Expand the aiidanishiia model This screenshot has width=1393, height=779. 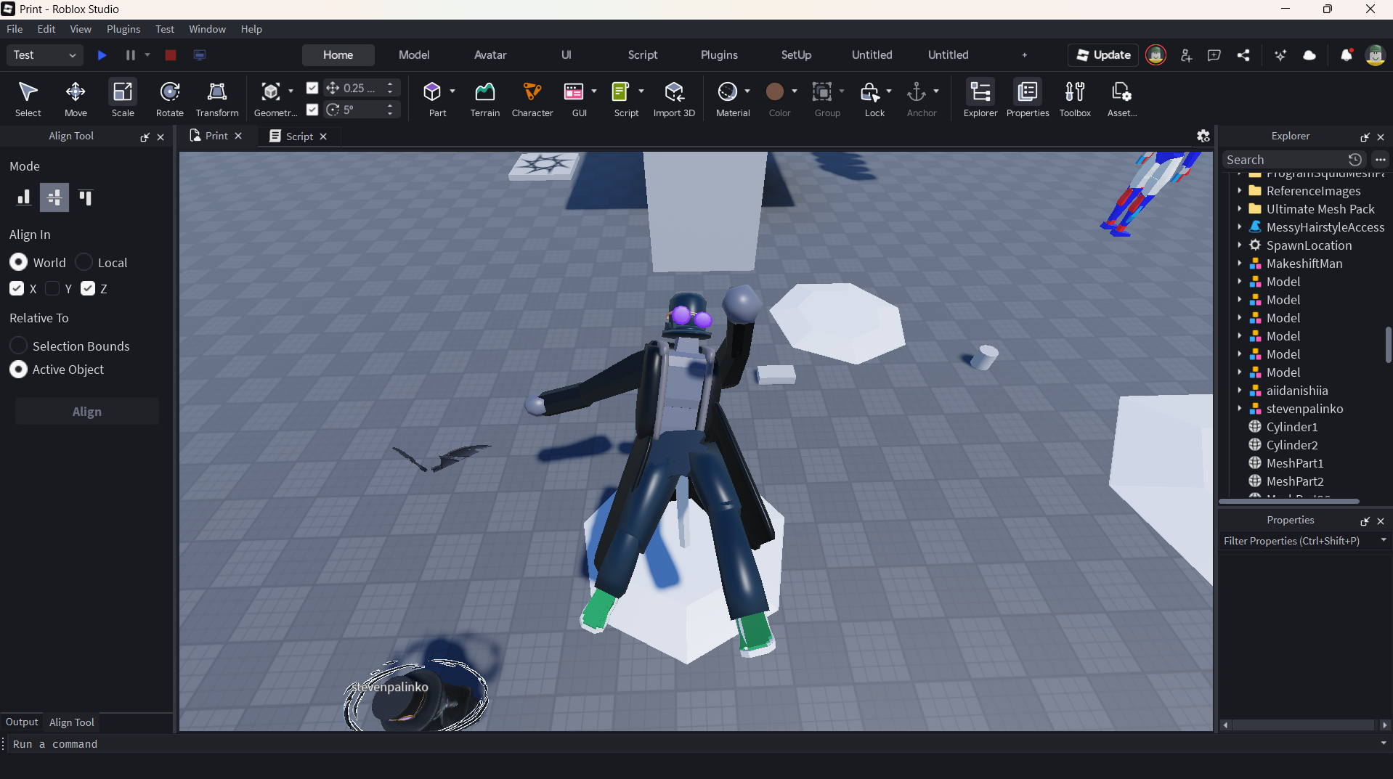1240,391
